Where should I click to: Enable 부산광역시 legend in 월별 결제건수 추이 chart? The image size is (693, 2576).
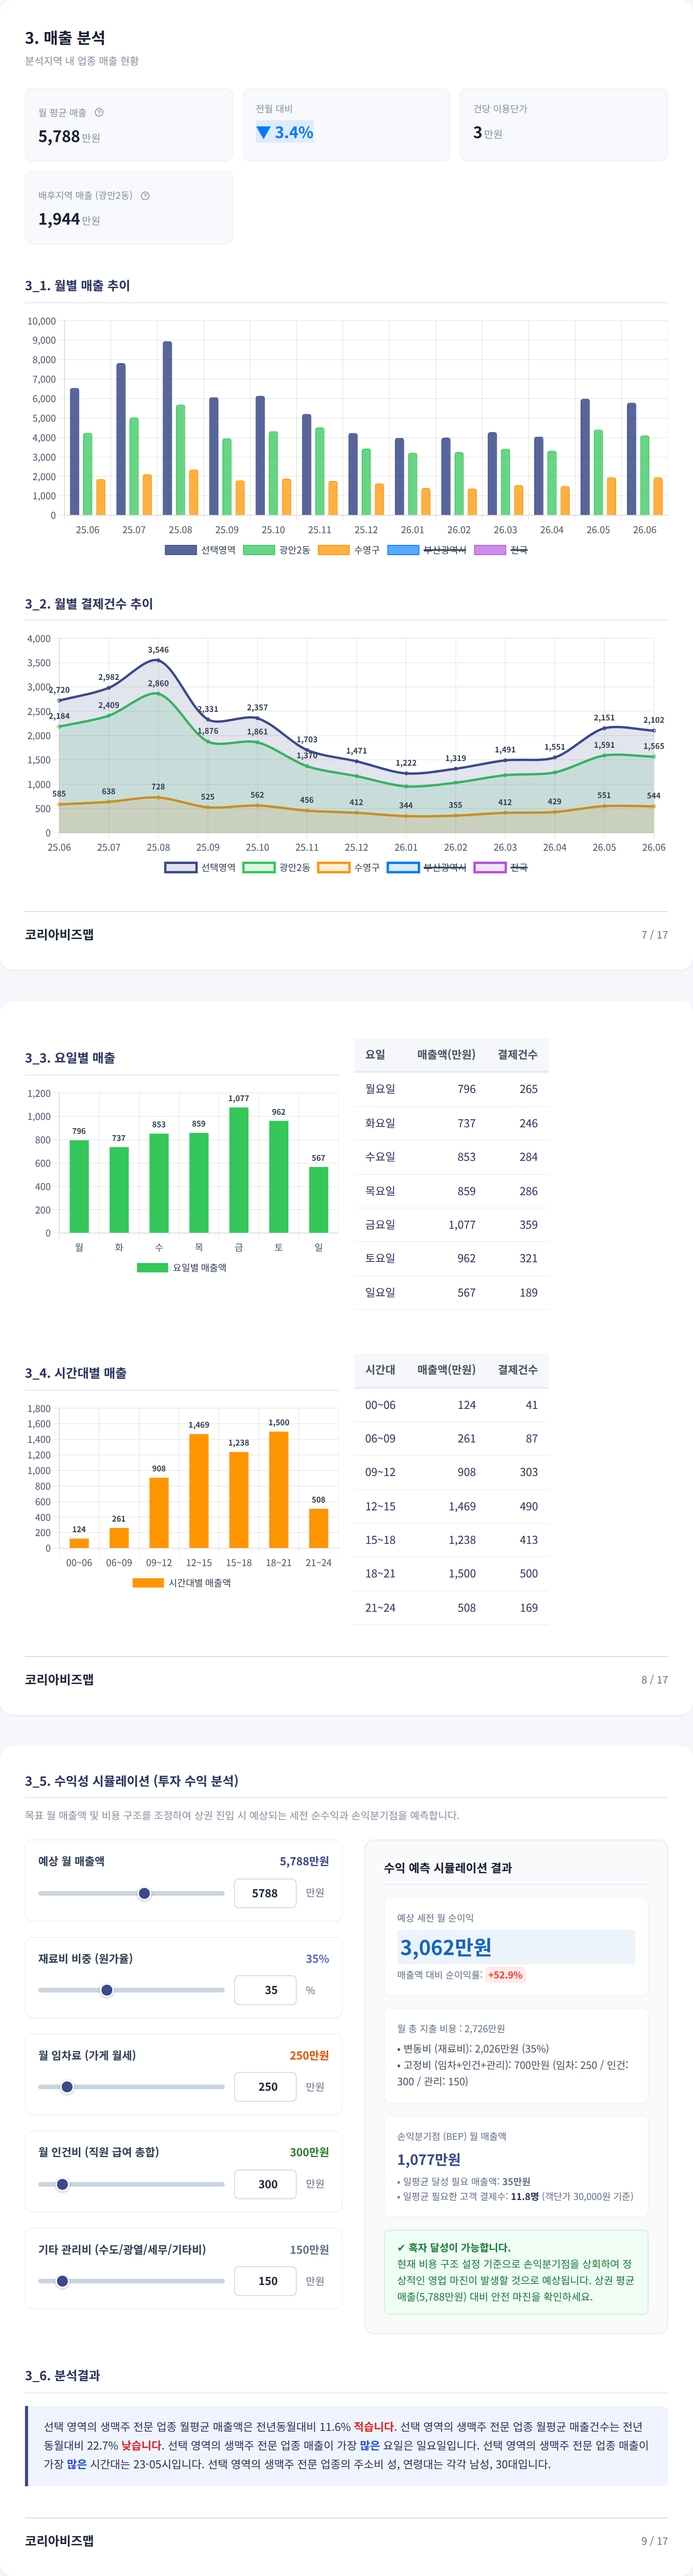click(426, 867)
